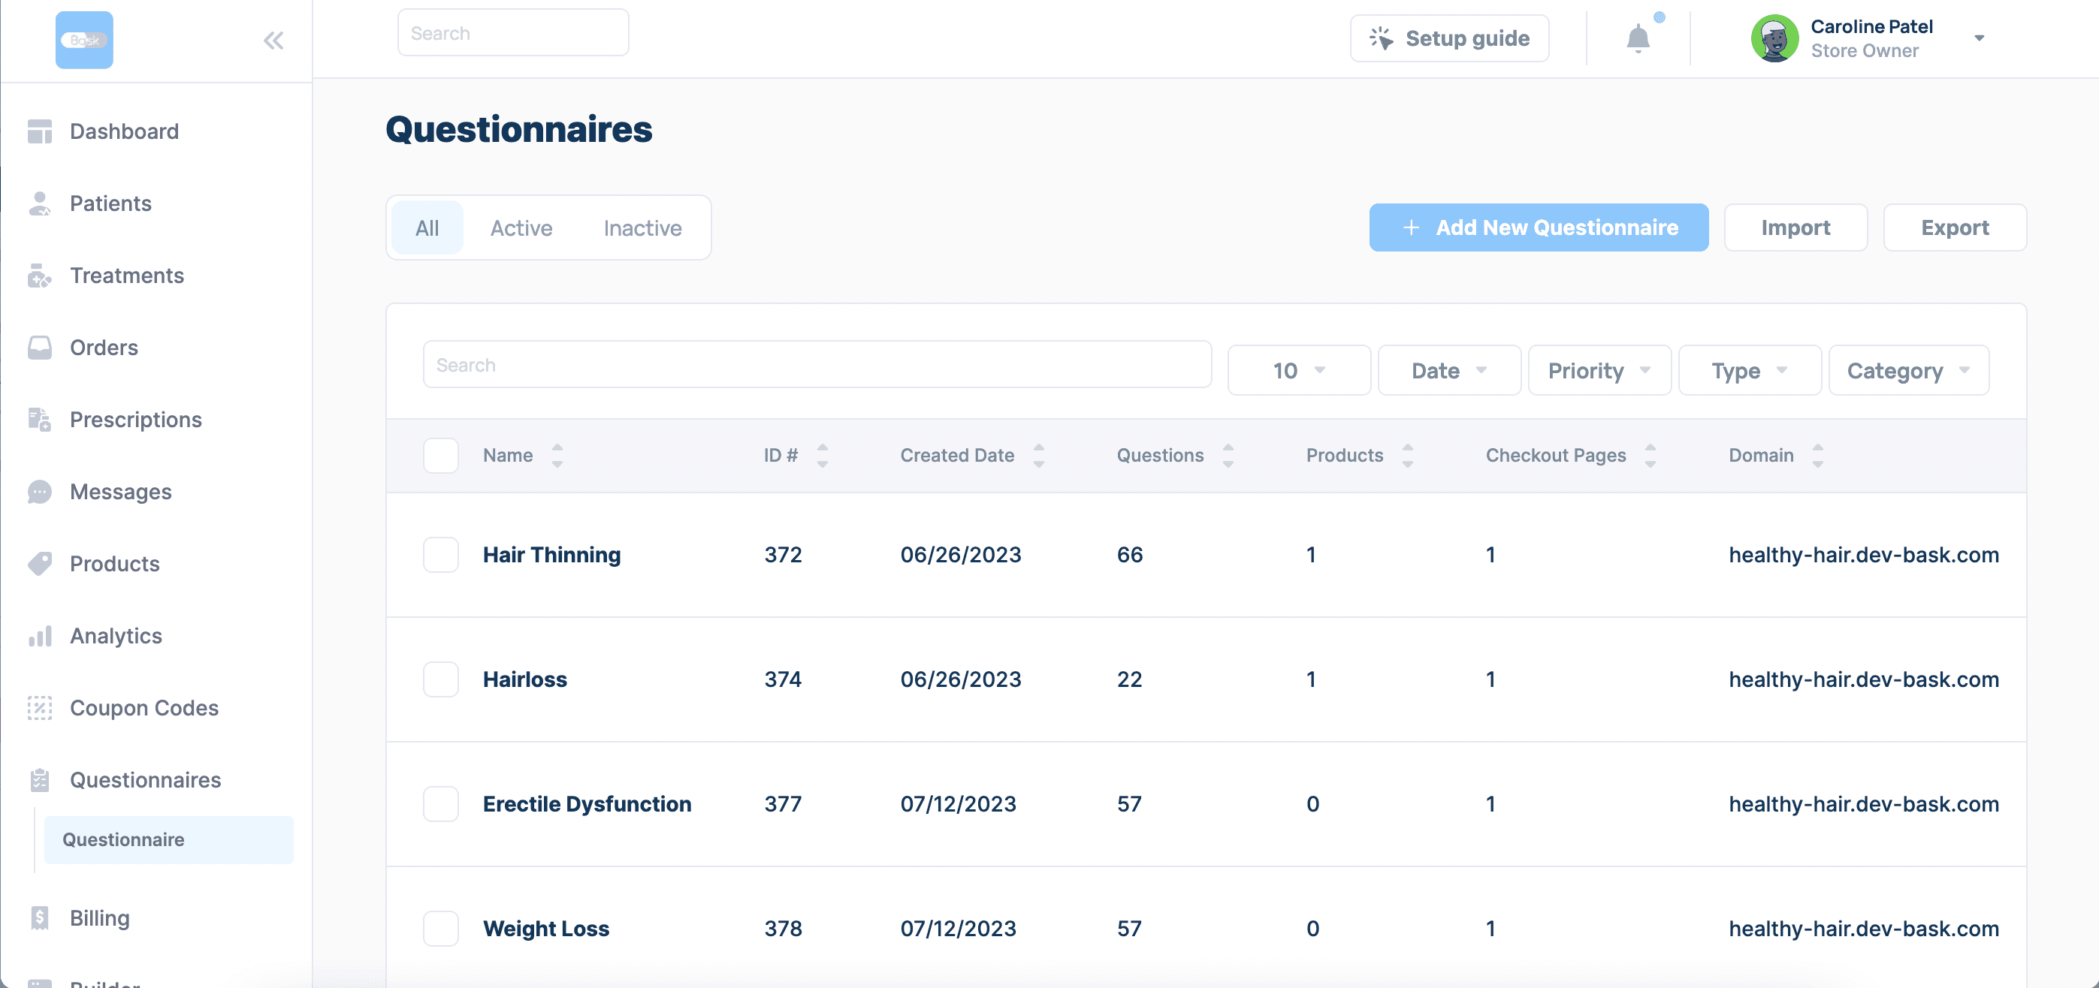This screenshot has height=988, width=2099.
Task: Click Add New Questionnaire button
Action: click(1538, 227)
